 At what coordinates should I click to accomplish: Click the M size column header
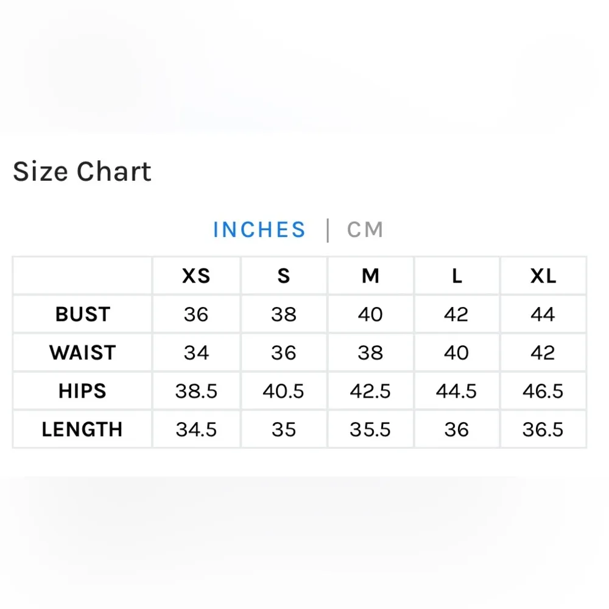click(370, 276)
